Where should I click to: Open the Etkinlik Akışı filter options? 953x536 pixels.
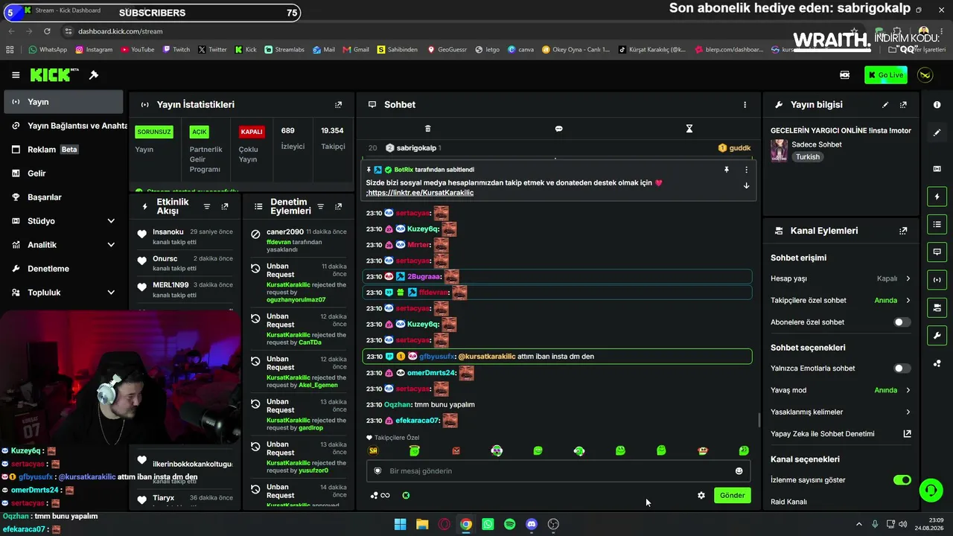(207, 206)
